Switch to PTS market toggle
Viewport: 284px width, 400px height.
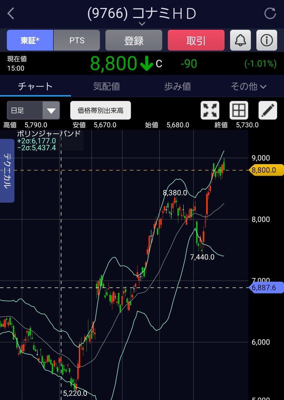[77, 40]
